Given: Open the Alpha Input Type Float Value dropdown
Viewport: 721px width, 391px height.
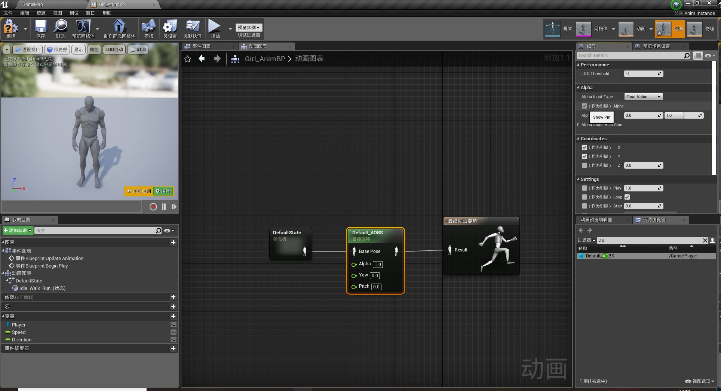Looking at the screenshot, I should (x=643, y=97).
